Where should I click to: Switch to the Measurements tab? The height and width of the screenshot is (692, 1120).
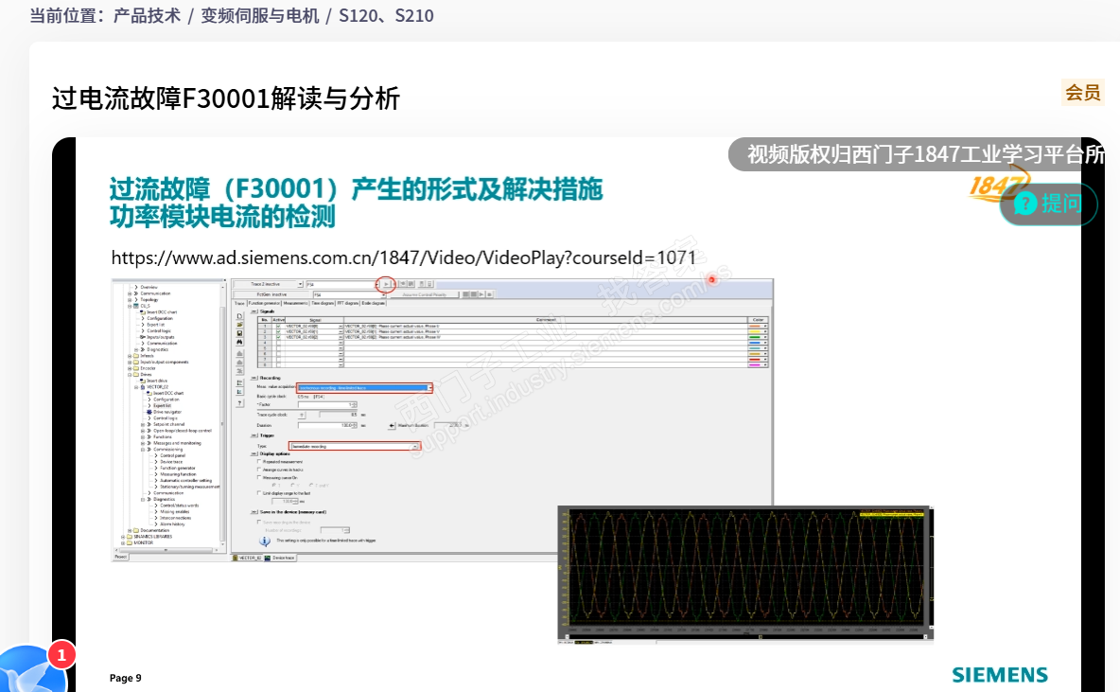296,303
